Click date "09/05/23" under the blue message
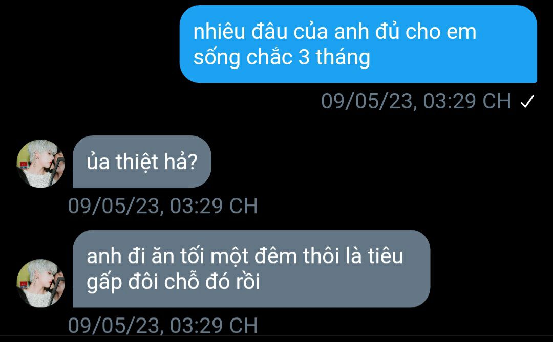The height and width of the screenshot is (342, 553). pyautogui.click(x=367, y=101)
